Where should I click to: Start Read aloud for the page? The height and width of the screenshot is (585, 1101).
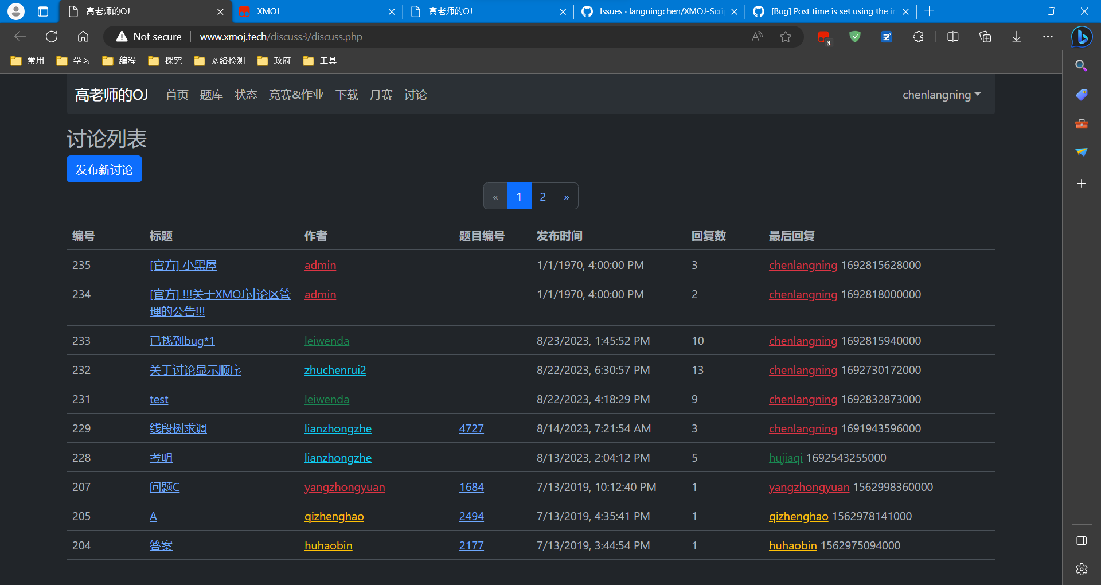pos(756,36)
